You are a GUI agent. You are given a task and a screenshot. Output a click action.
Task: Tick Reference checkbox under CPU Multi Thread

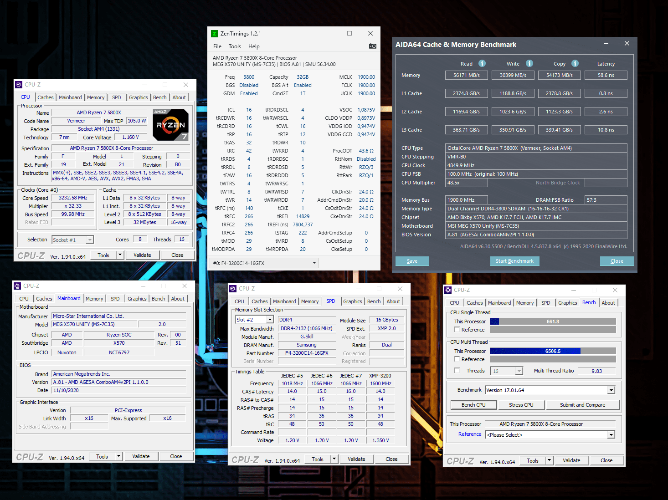pyautogui.click(x=457, y=359)
